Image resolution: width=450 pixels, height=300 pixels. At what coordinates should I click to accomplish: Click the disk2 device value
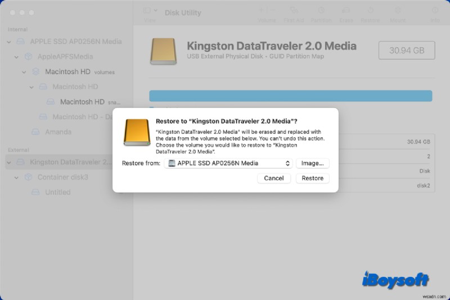coord(424,185)
